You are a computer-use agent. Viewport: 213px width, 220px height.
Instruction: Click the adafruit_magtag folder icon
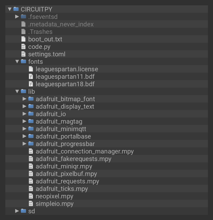click(31, 121)
